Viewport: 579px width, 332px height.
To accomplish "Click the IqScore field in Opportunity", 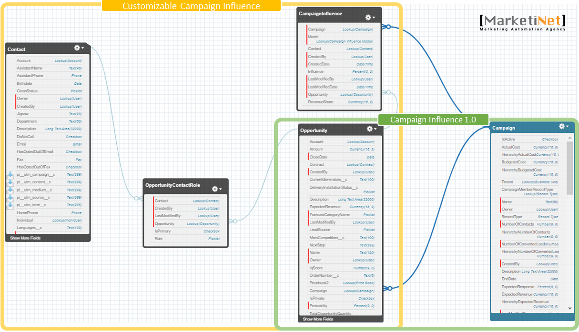I will point(342,268).
